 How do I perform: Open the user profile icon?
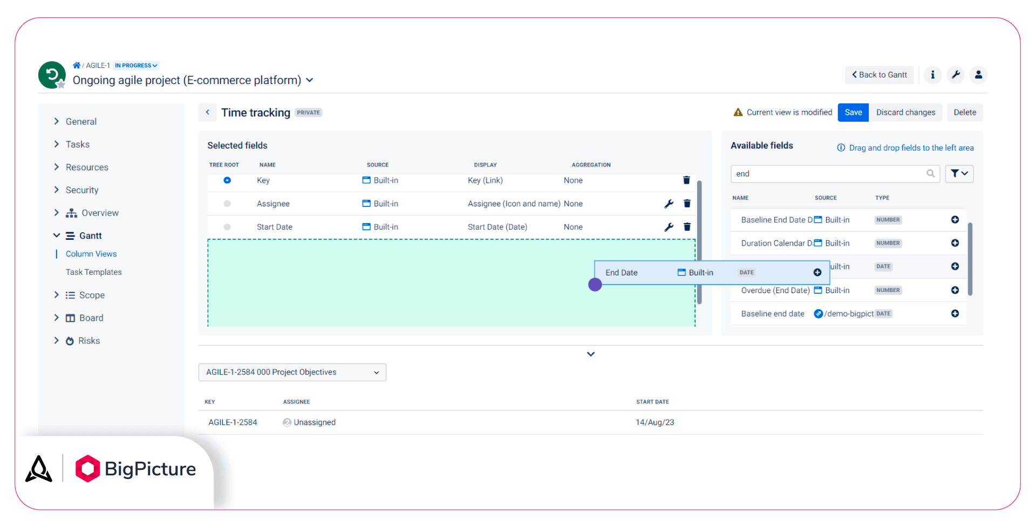click(x=978, y=75)
